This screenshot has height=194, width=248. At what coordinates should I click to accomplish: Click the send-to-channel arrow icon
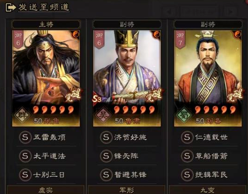(11, 7)
